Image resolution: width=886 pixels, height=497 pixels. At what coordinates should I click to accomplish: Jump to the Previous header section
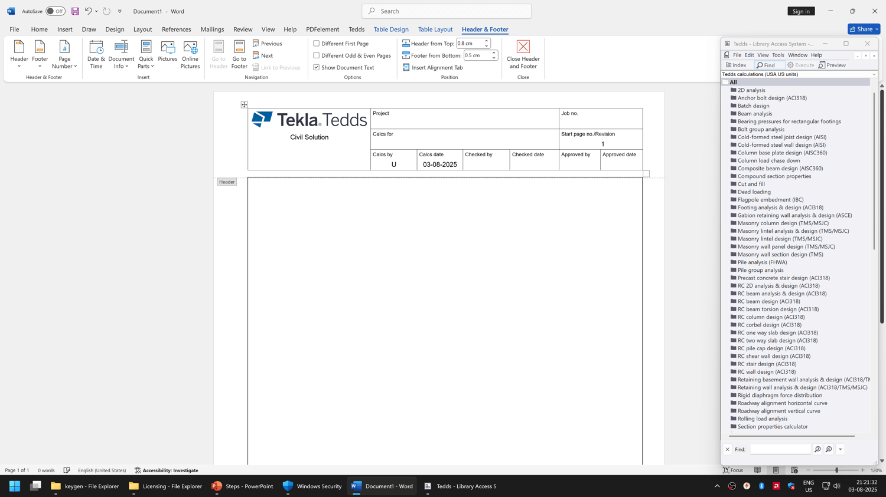(268, 44)
